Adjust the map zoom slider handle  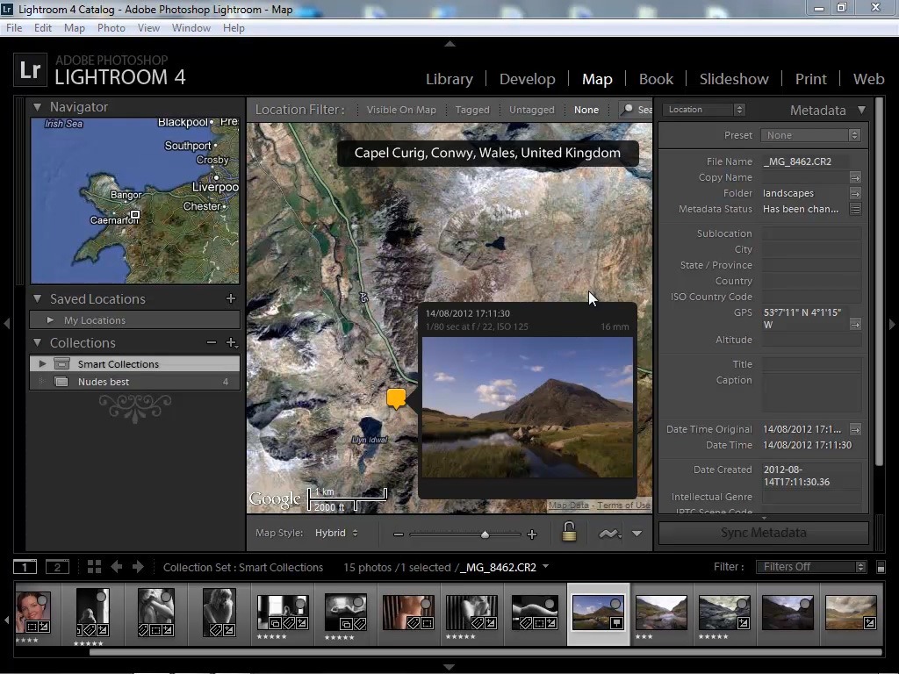(x=485, y=534)
